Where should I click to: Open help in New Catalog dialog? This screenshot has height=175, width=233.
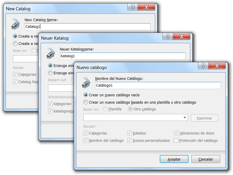click(x=133, y=7)
